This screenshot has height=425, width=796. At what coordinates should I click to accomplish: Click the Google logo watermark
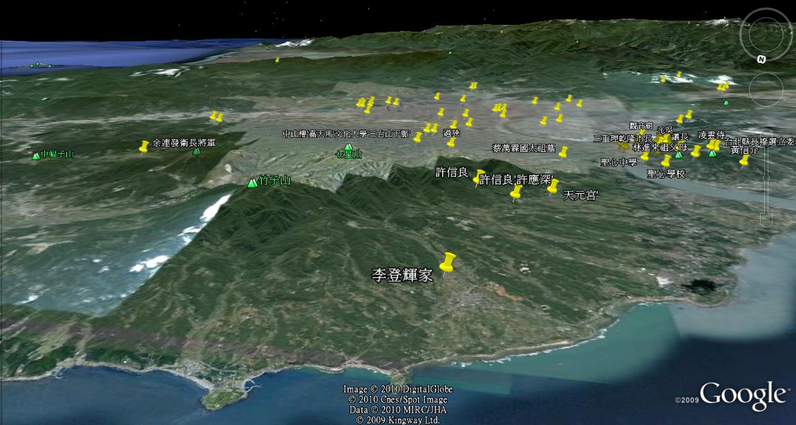743,395
